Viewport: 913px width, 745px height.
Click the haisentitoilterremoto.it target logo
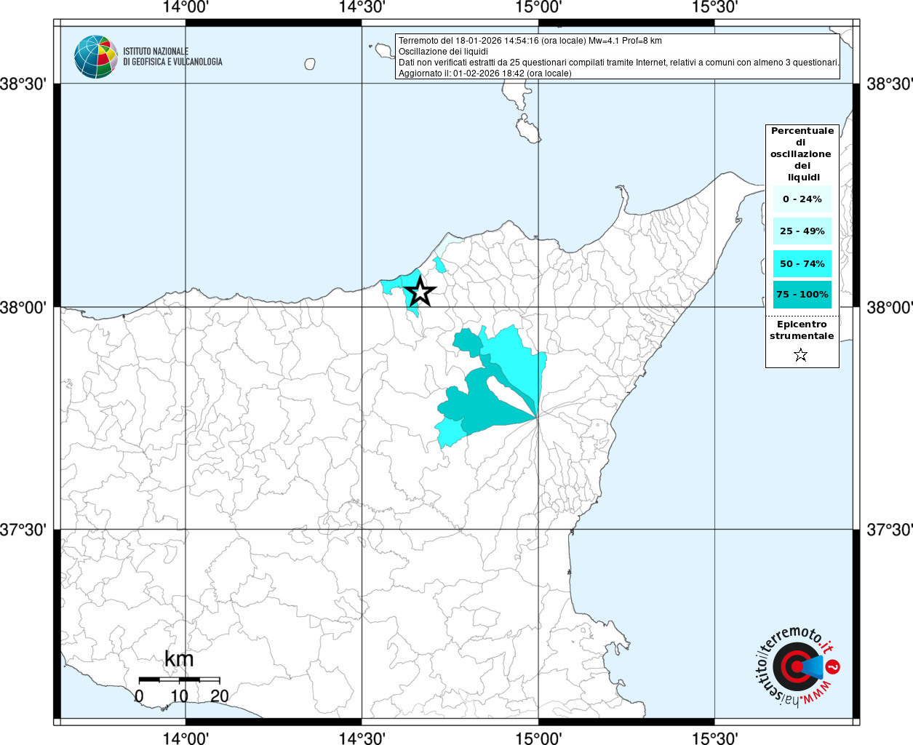pos(798,666)
